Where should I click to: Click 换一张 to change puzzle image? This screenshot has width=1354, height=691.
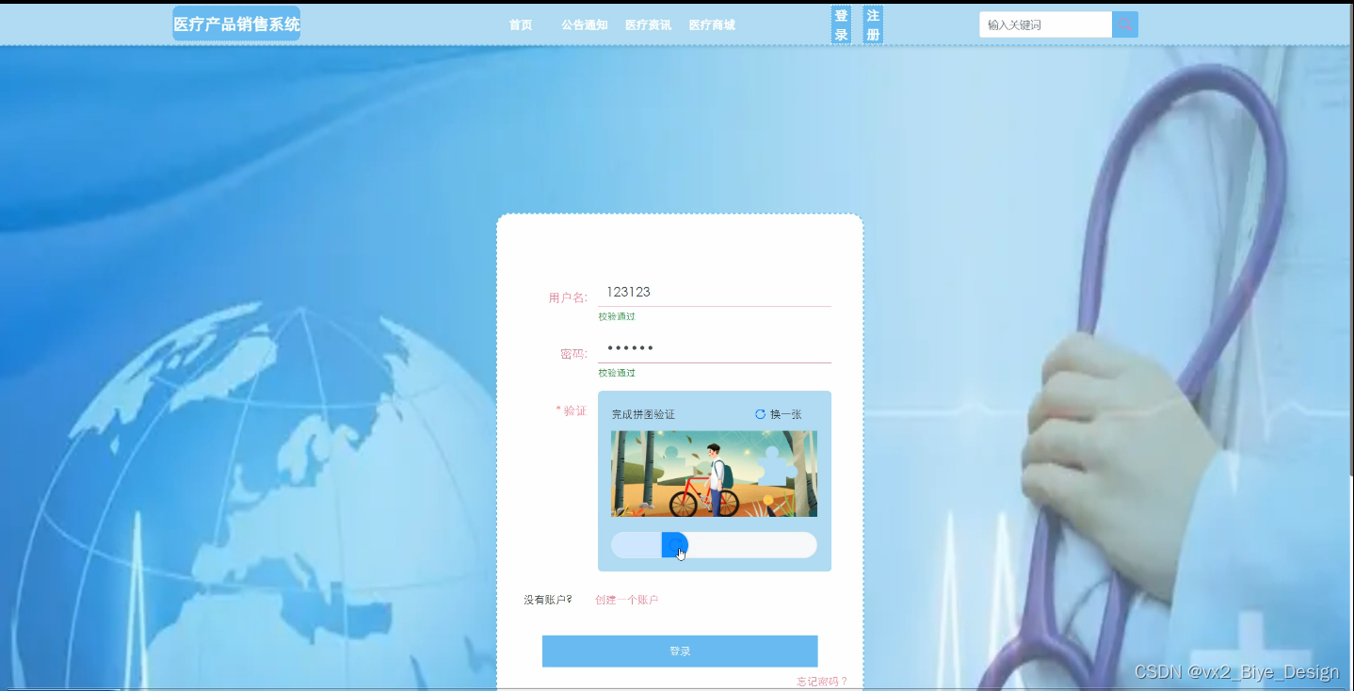[785, 414]
